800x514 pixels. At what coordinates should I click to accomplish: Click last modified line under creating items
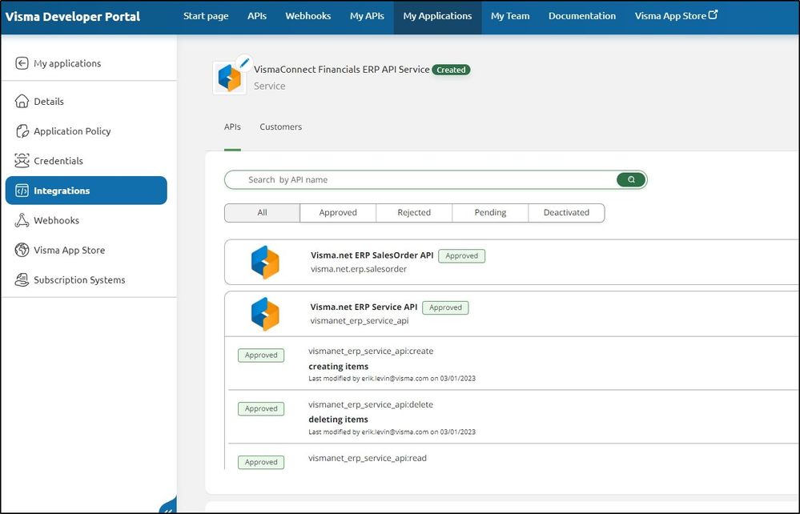(x=392, y=379)
